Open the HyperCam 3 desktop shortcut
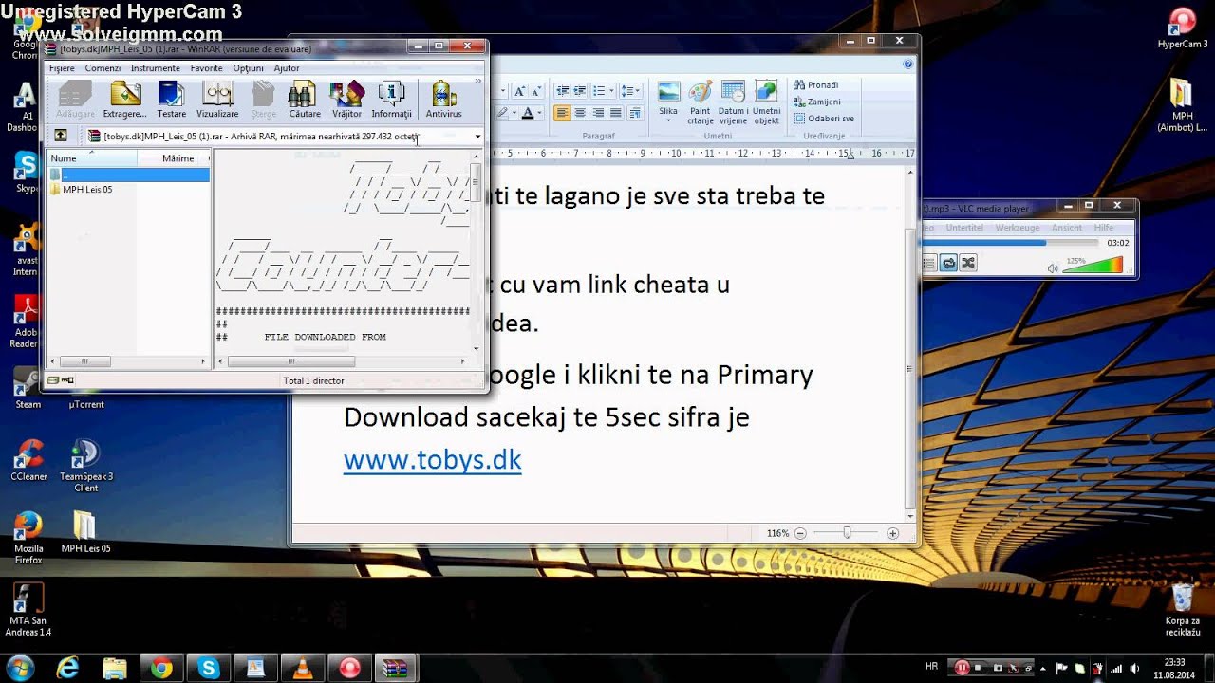The height and width of the screenshot is (683, 1215). coord(1182,28)
